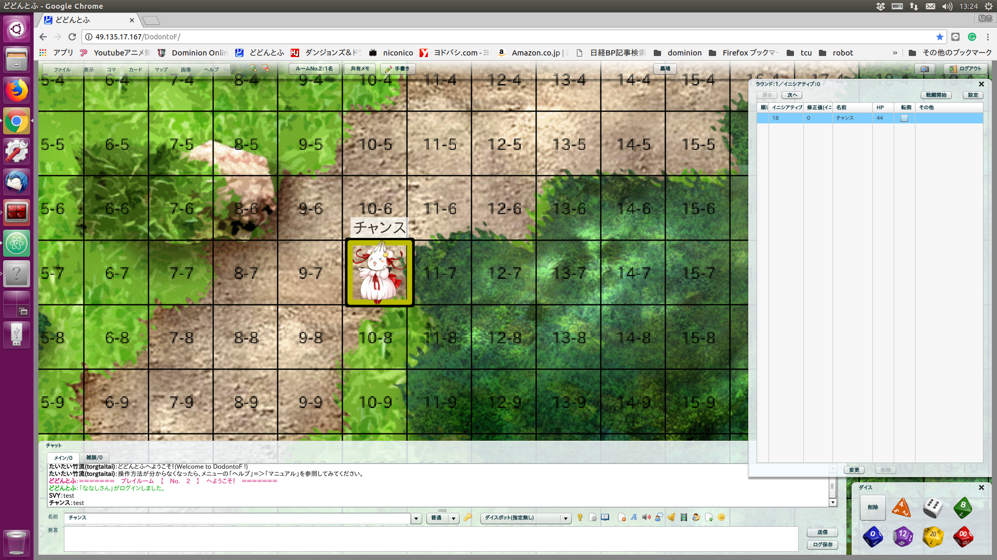Switch to the 雑談/0 chat tab
The width and height of the screenshot is (997, 560).
94,457
